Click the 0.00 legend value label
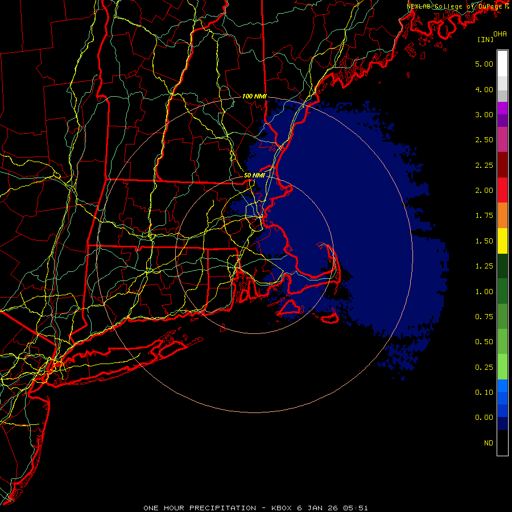The width and height of the screenshot is (512, 512). pos(484,418)
